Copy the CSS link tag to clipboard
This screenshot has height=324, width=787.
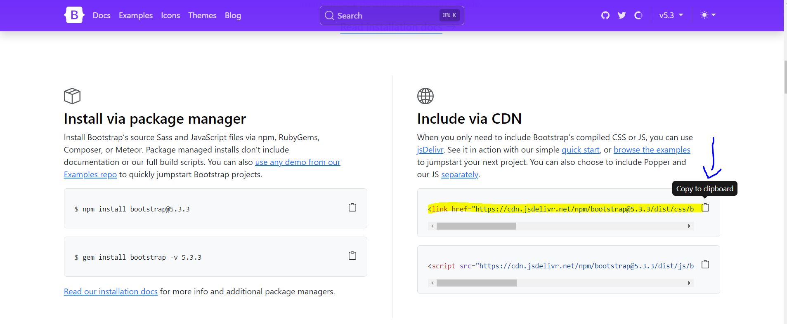[706, 207]
